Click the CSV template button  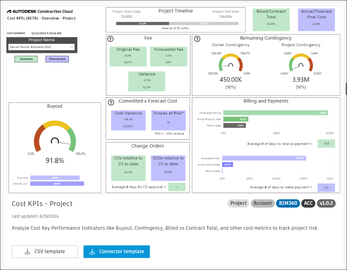click(x=45, y=252)
